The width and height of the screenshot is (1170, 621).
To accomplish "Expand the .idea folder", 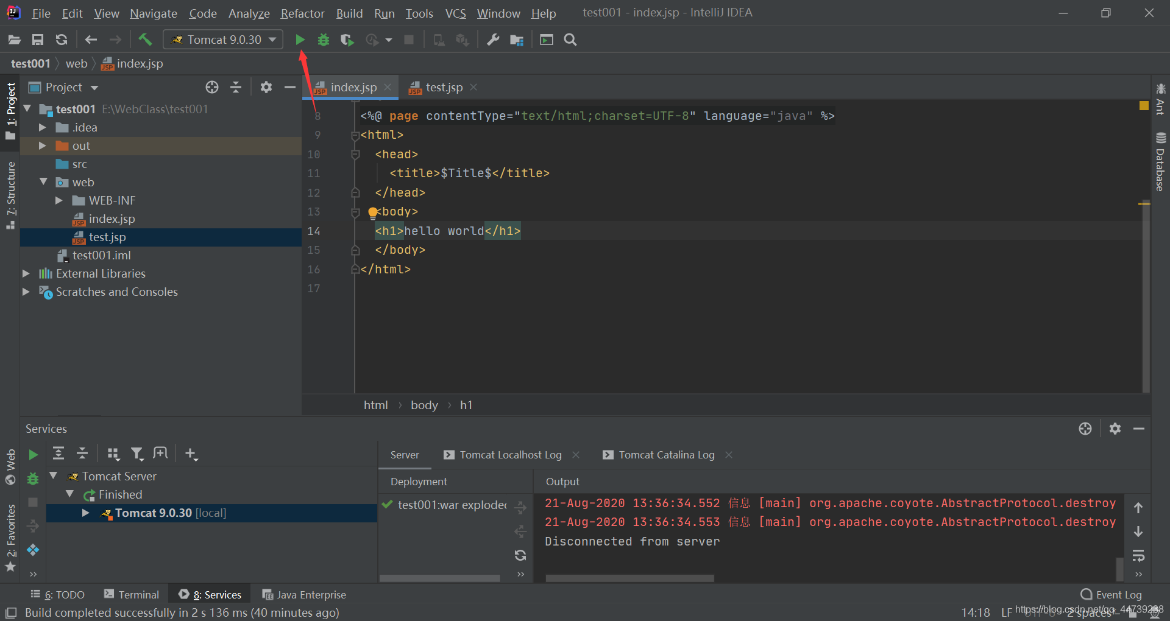I will pos(43,127).
